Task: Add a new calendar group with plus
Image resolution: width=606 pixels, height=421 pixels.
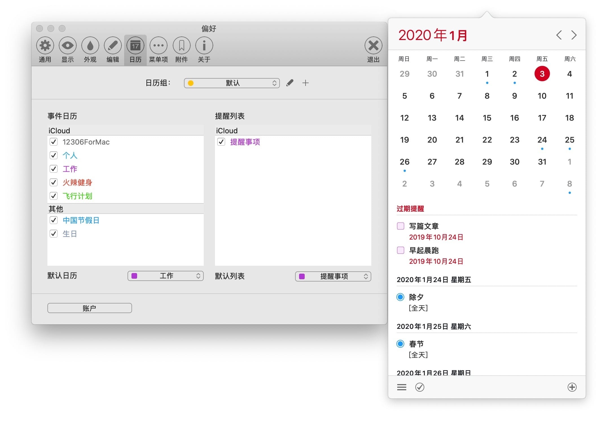Action: (x=305, y=83)
